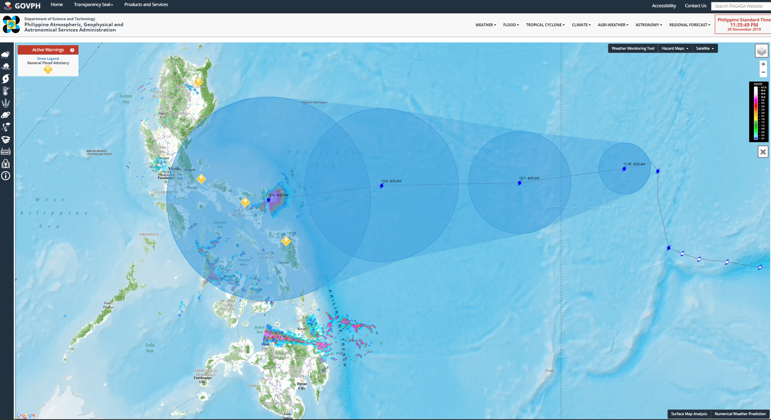This screenshot has width=771, height=420.
Task: Click the PAGASA logo
Action: coord(11,25)
